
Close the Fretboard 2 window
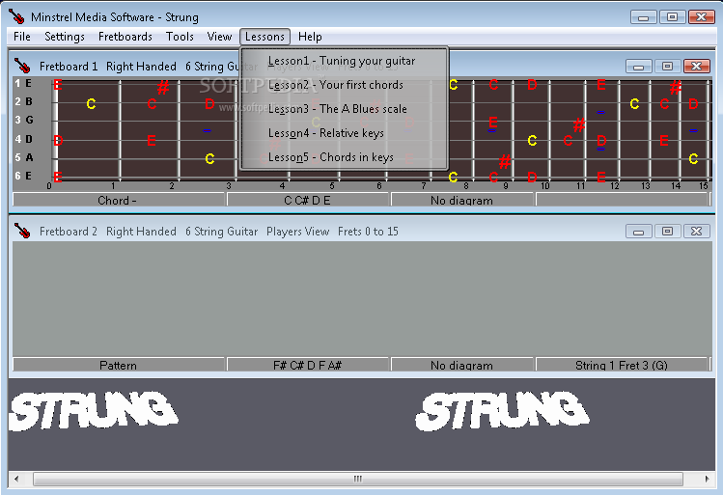pyautogui.click(x=696, y=231)
